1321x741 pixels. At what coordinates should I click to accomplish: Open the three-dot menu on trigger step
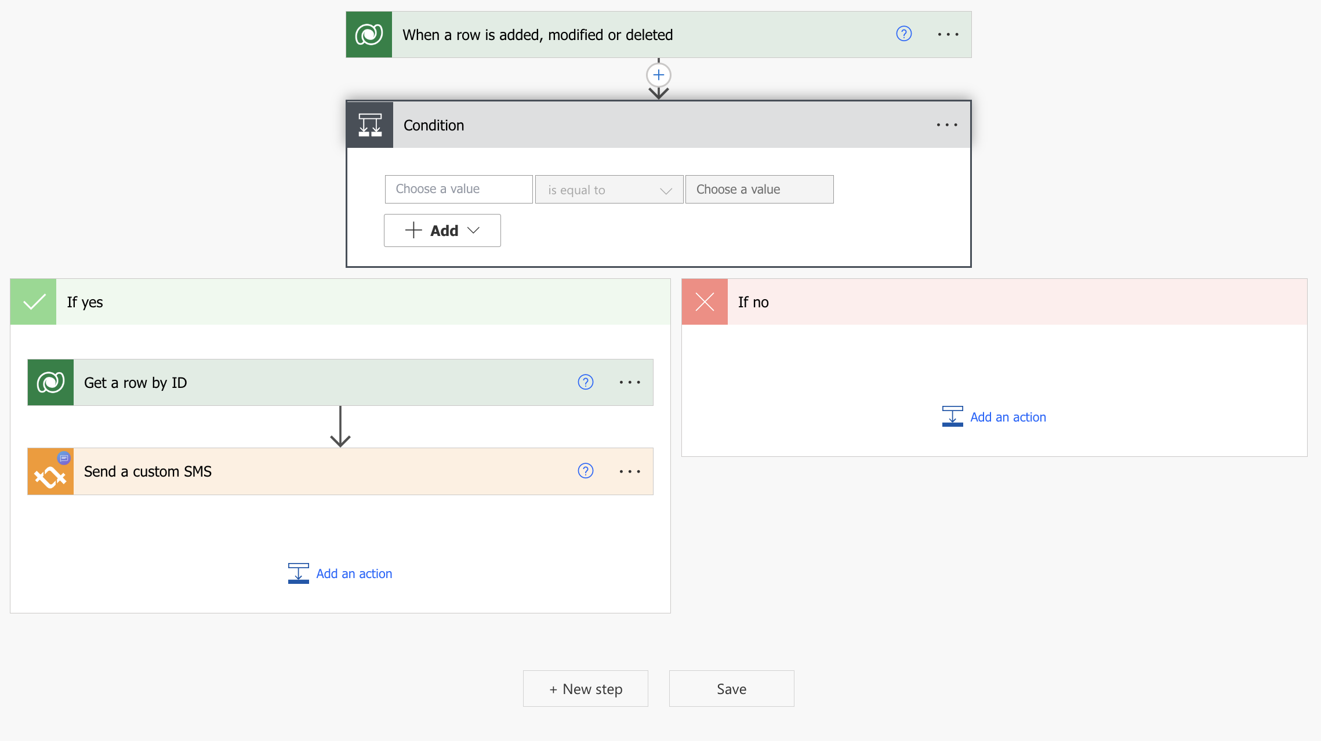tap(948, 34)
